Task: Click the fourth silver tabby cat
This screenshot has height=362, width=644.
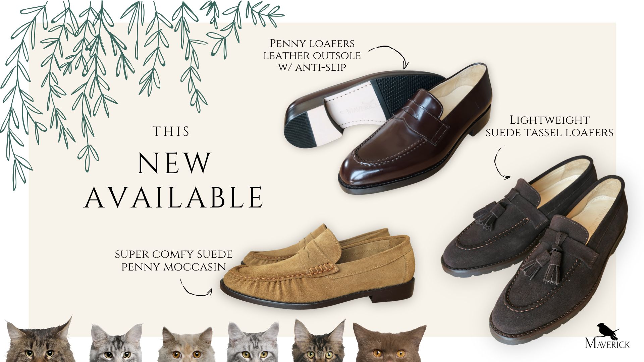Action: [253, 342]
